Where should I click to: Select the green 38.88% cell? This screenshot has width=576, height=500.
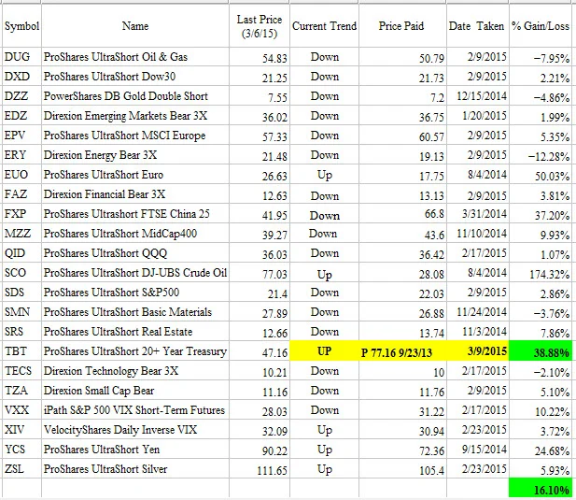tap(541, 350)
